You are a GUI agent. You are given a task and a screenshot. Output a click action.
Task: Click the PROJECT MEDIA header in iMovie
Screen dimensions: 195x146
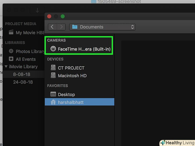coord(21,24)
